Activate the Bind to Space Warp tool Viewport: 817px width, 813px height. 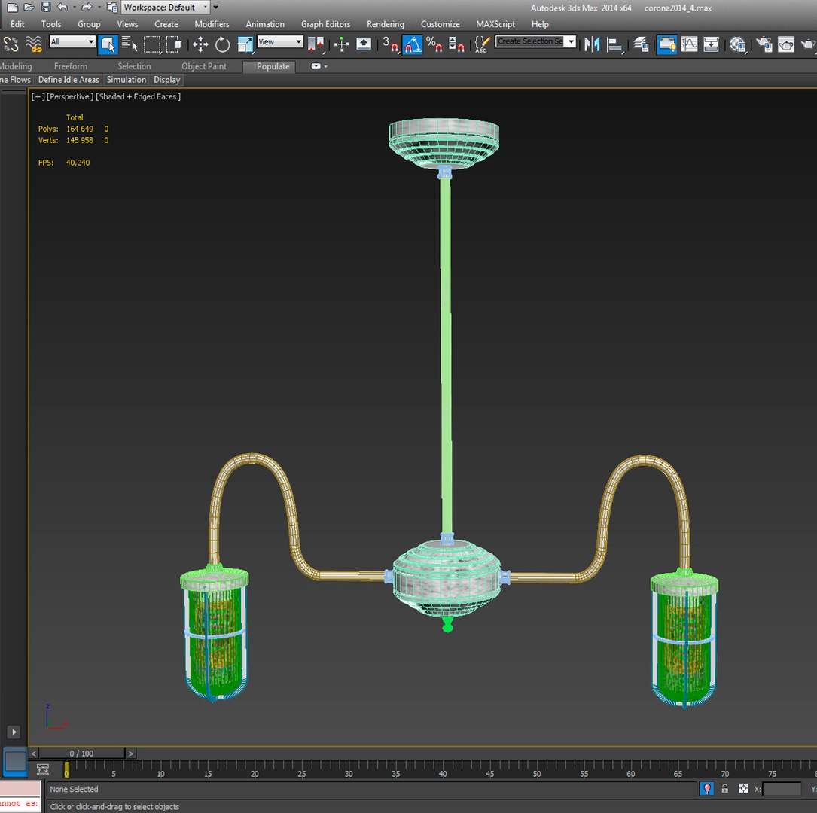[34, 45]
